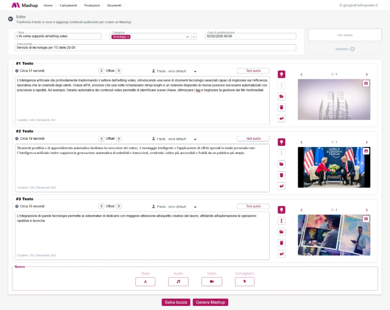Open the Caricamenti menu
390x310 pixels.
(x=68, y=5)
